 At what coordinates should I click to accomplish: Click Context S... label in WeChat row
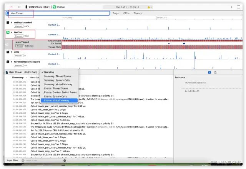(54, 35)
